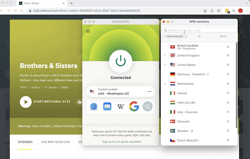Favorite Czech Republic with star
This screenshot has width=250, height=159.
[228, 140]
